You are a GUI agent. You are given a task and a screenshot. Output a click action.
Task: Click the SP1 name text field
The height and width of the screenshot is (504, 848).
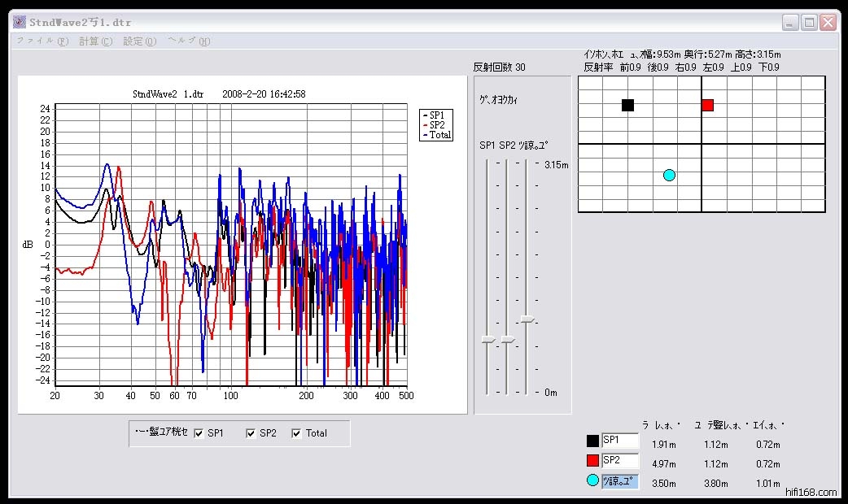[620, 440]
